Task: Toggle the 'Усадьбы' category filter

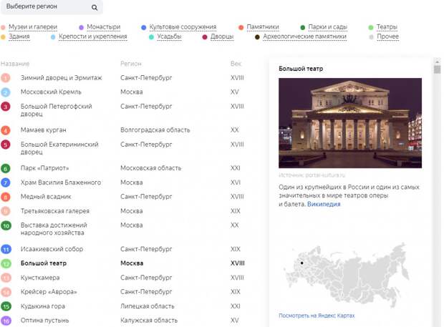Action: pyautogui.click(x=169, y=36)
